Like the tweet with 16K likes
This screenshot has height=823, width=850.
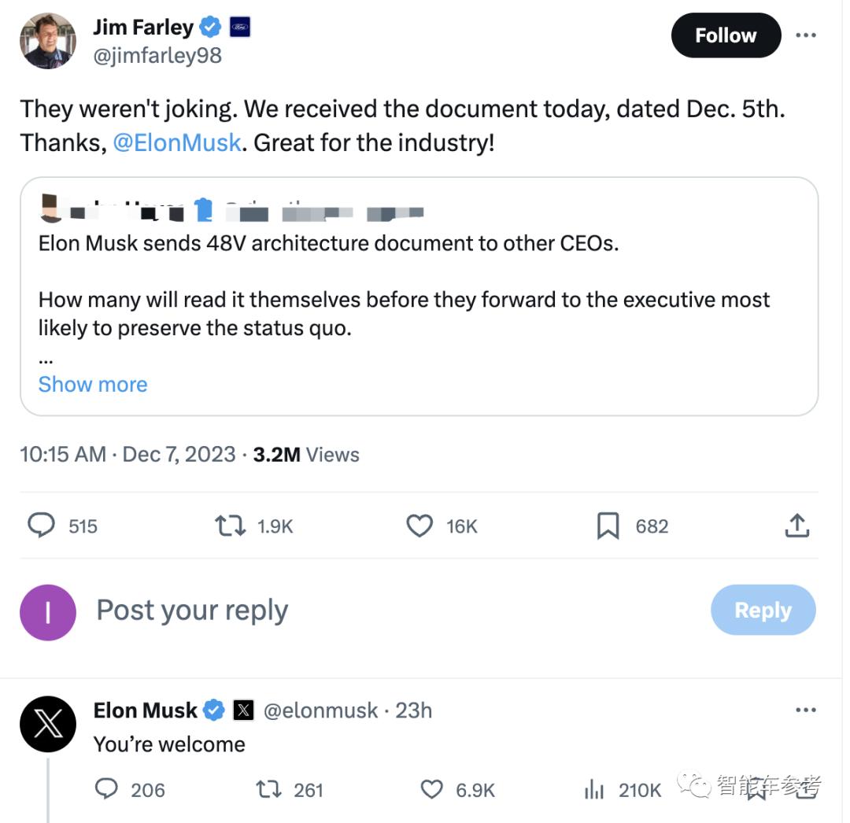coord(419,526)
